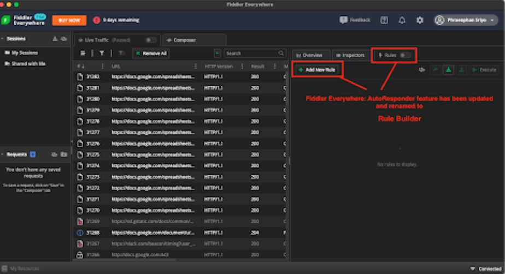Collapse the Requests panel section

3,154
